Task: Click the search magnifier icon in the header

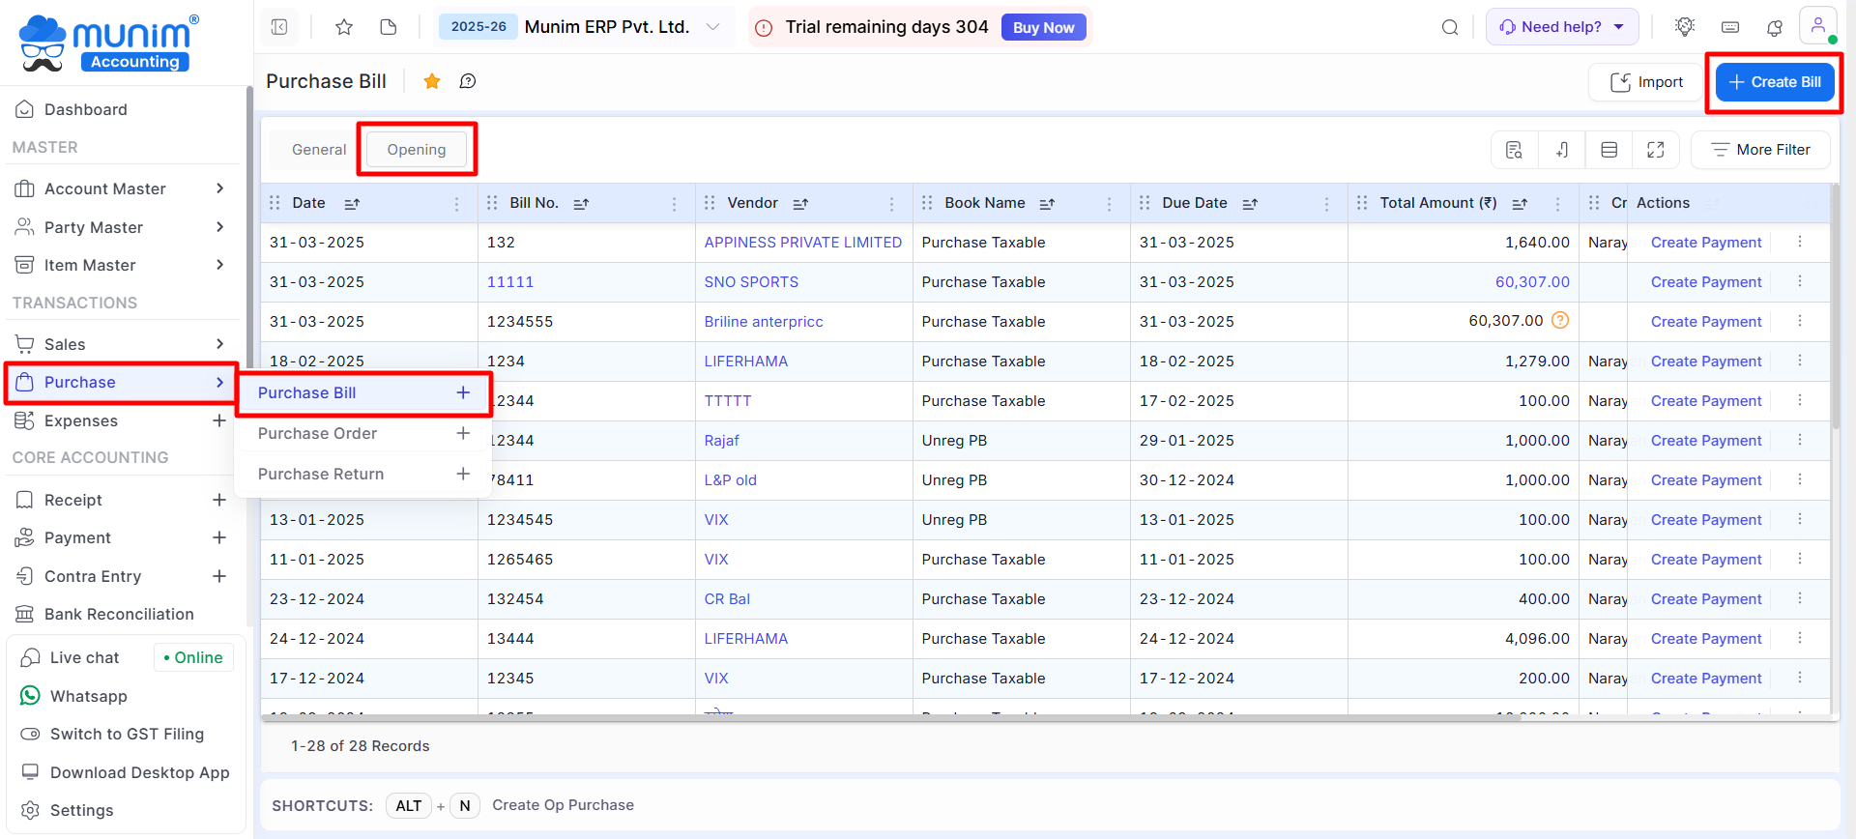Action: click(x=1449, y=27)
